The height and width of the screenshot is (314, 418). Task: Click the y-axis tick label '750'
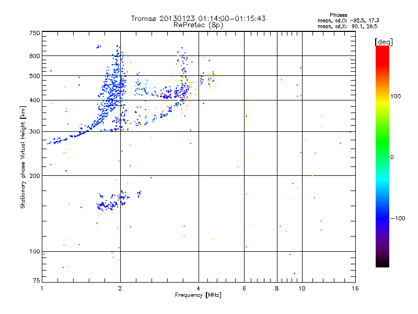click(34, 33)
